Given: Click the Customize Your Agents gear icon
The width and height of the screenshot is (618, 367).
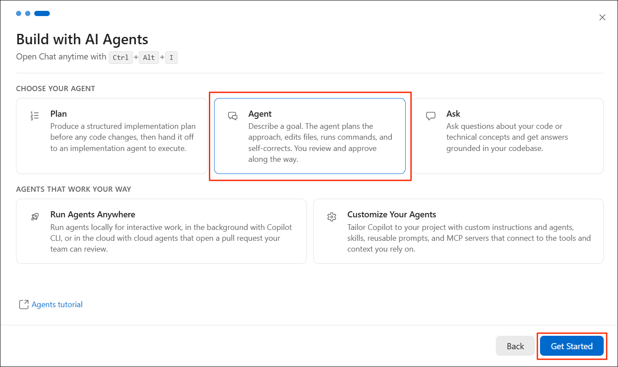Looking at the screenshot, I should 332,217.
